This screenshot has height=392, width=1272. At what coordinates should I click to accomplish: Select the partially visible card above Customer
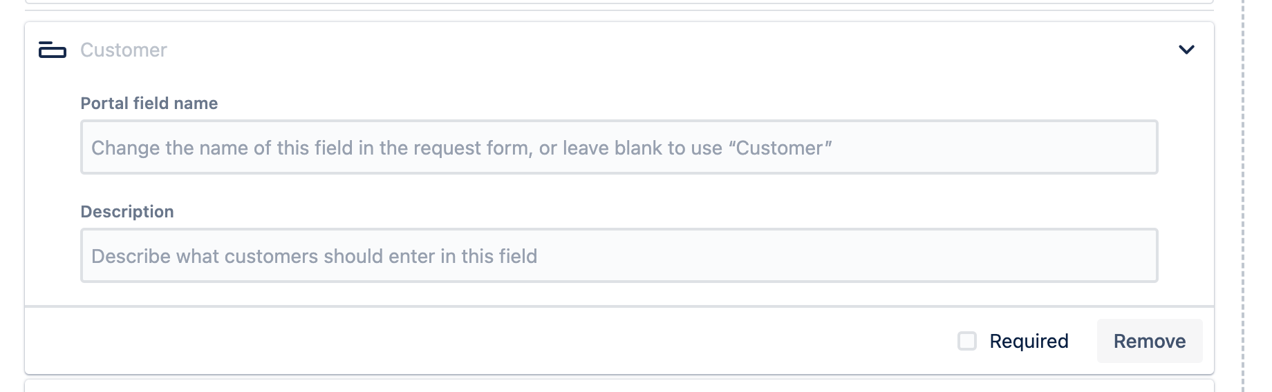[619, 2]
